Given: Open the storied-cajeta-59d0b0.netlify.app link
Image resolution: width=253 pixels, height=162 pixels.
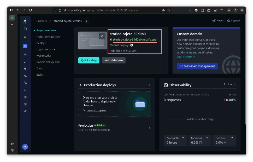Looking at the screenshot, I should click(134, 40).
